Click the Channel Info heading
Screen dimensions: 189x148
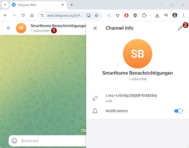coord(119,28)
